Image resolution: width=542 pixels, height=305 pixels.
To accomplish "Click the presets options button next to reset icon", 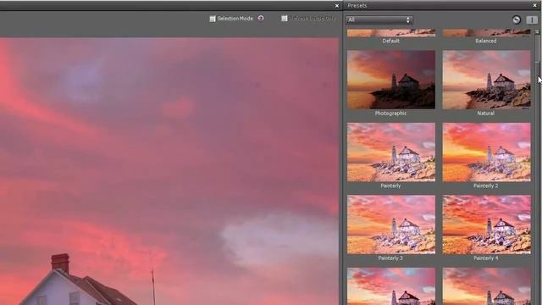I will (532, 19).
